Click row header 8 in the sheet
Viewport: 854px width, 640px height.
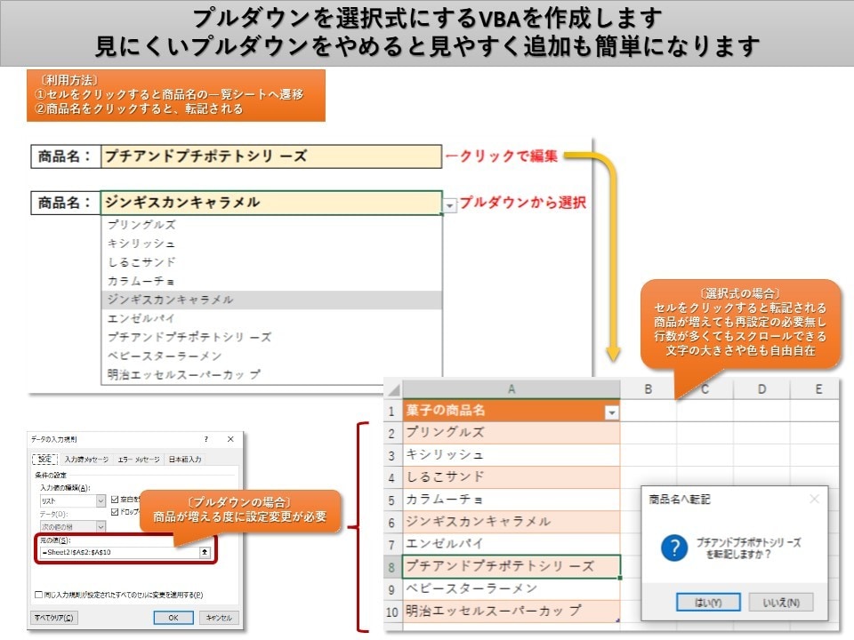(391, 567)
